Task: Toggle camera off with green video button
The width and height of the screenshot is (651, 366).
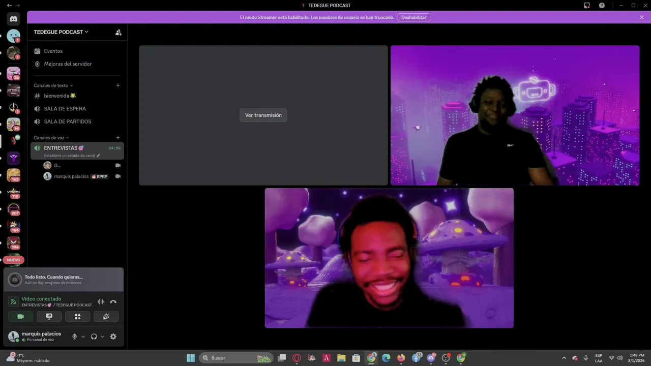Action: click(x=21, y=316)
